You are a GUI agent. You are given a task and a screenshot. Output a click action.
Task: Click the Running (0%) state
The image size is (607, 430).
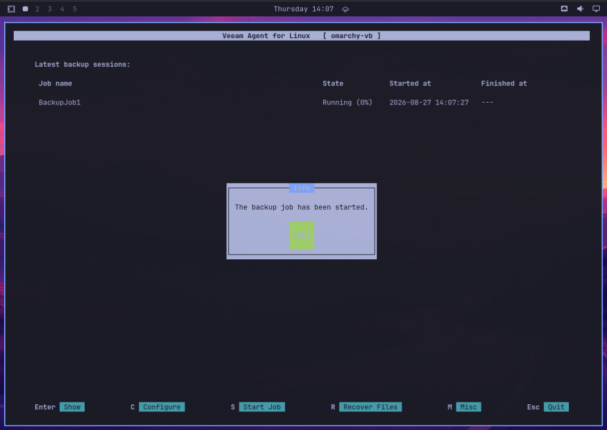347,103
